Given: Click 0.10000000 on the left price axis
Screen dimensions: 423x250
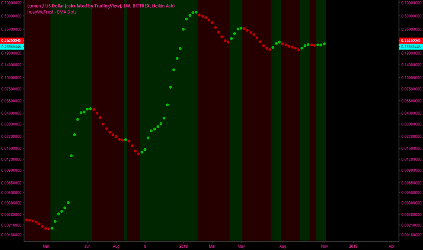Looking at the screenshot, I should tap(11, 78).
